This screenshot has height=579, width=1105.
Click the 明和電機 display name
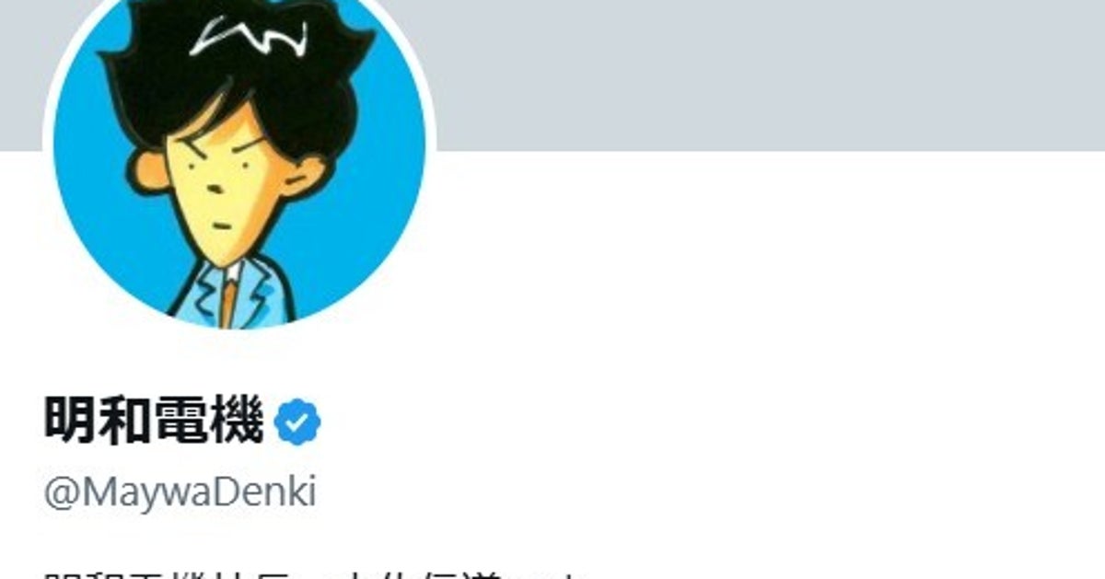pyautogui.click(x=154, y=420)
